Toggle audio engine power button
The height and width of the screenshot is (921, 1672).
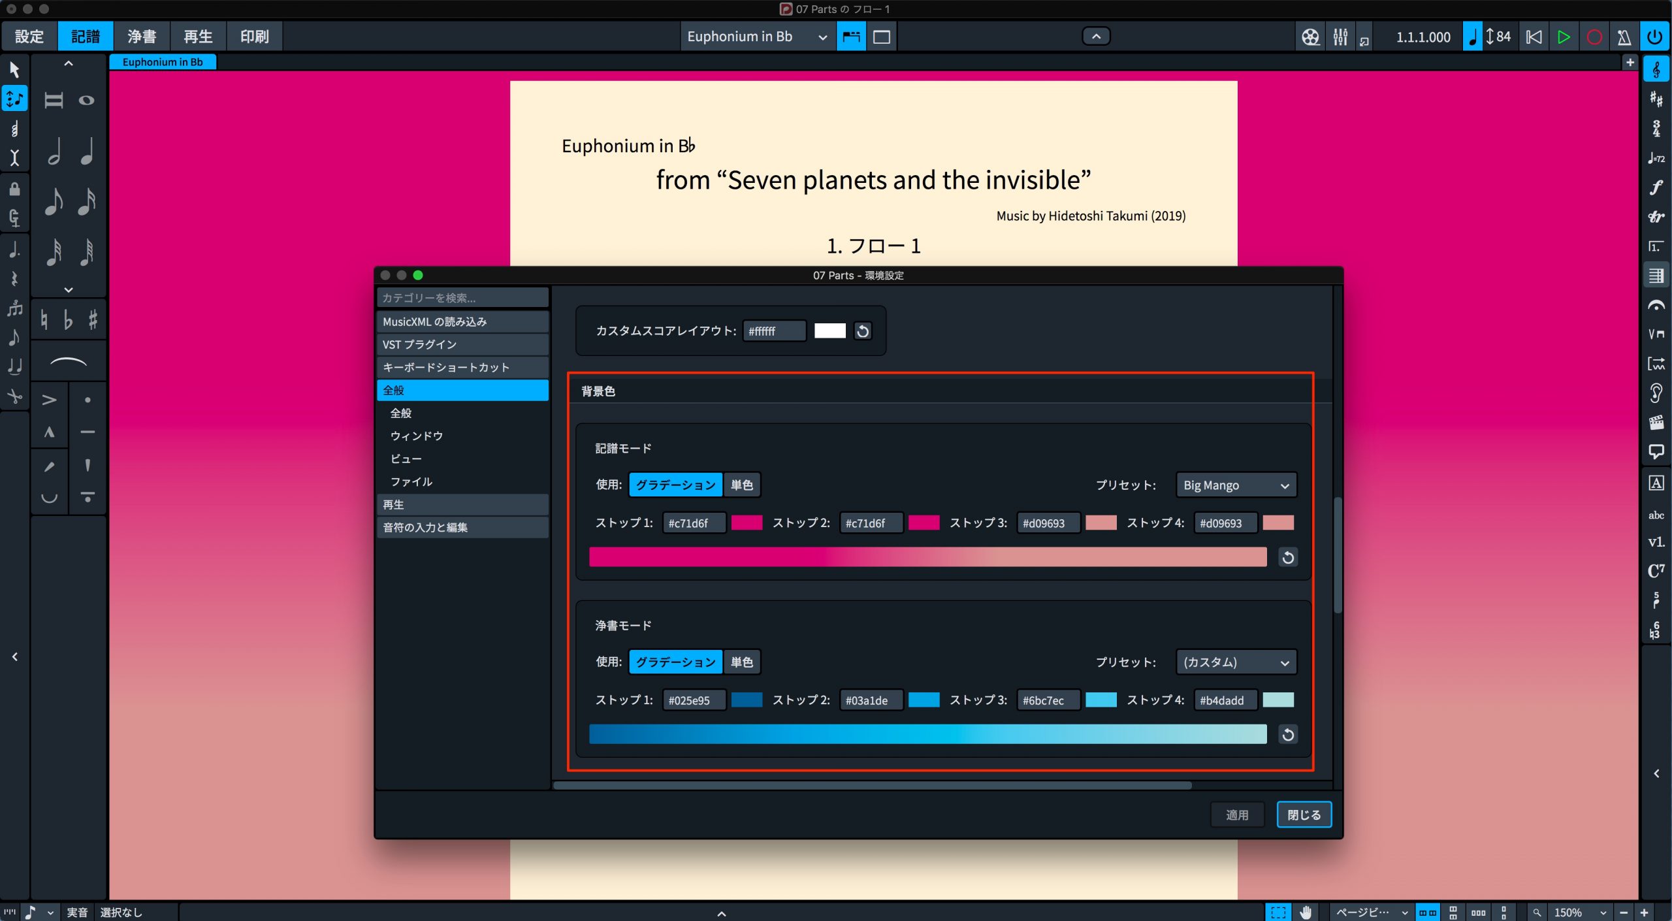click(1654, 37)
